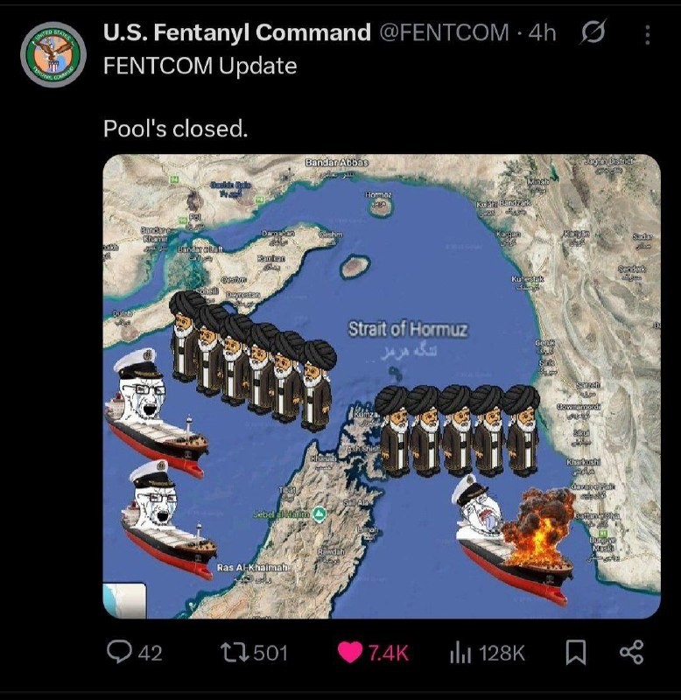View post analytics bar chart icon
This screenshot has width=681, height=700.
point(460,653)
